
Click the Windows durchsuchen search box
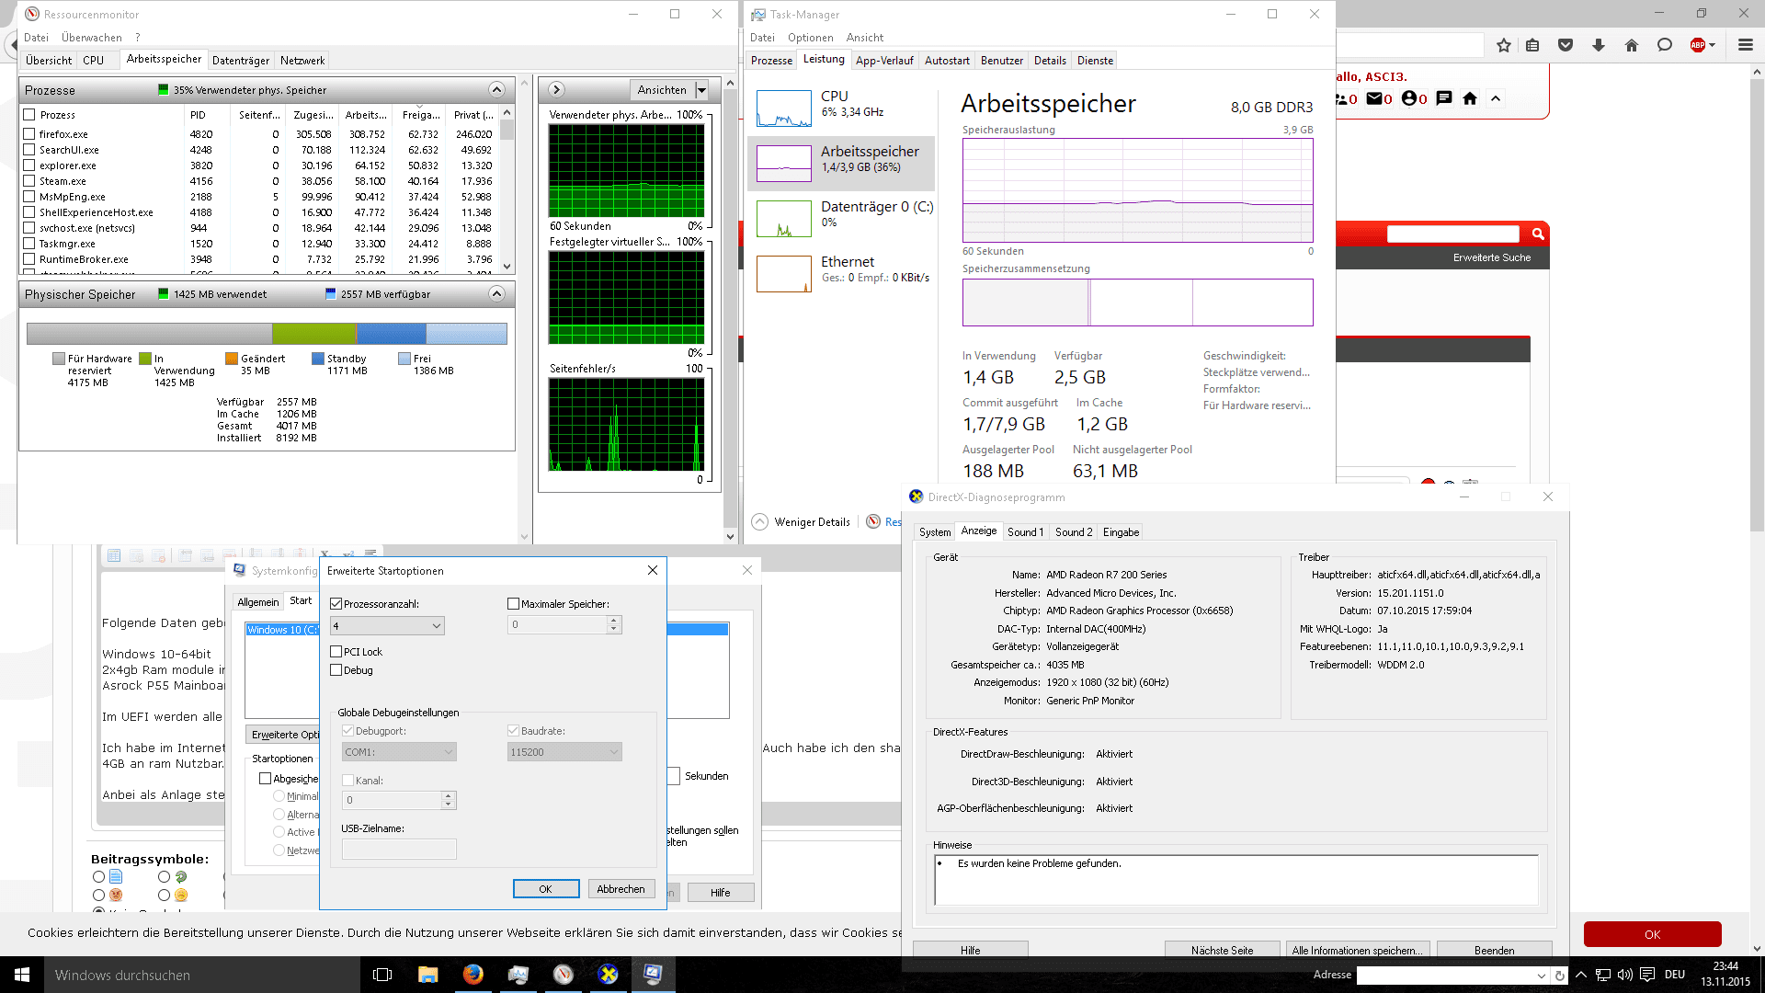(x=202, y=975)
